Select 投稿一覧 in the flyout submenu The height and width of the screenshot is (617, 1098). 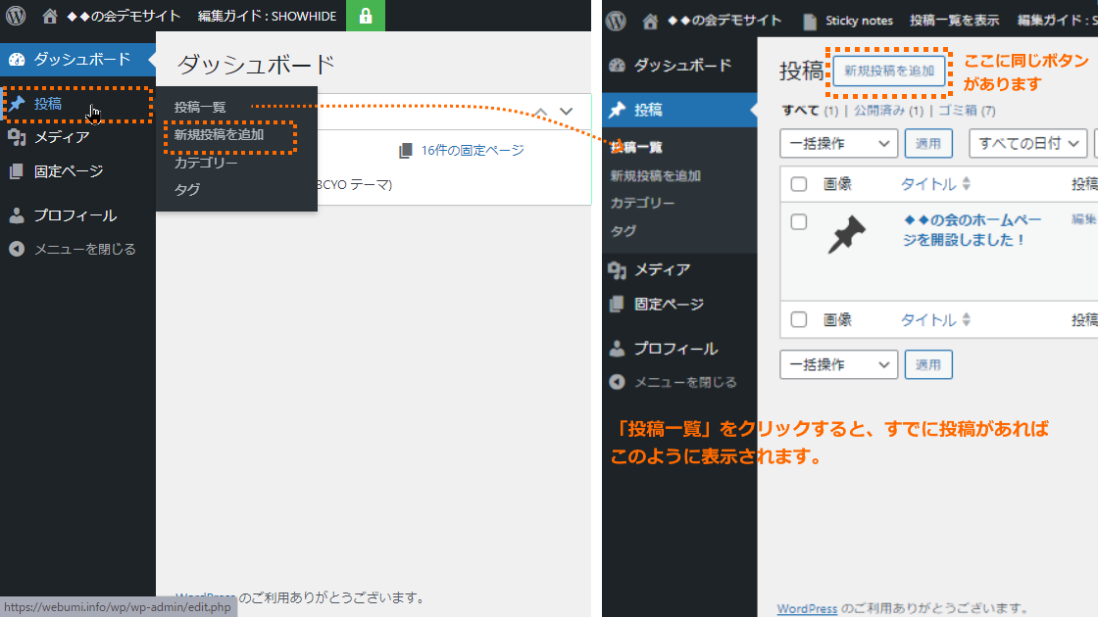[x=200, y=107]
